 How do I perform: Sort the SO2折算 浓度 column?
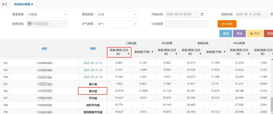point(176,54)
